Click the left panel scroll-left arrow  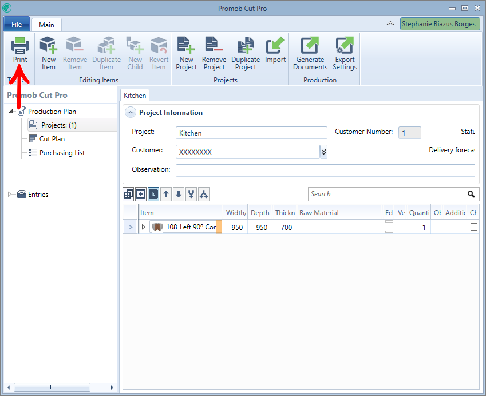click(x=9, y=387)
